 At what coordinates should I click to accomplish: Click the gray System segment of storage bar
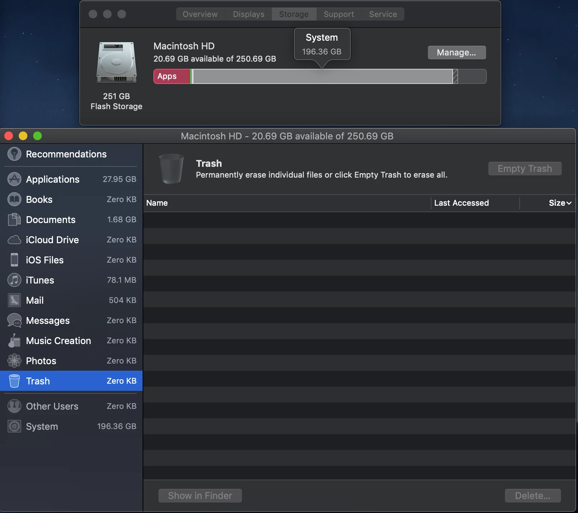(x=323, y=76)
